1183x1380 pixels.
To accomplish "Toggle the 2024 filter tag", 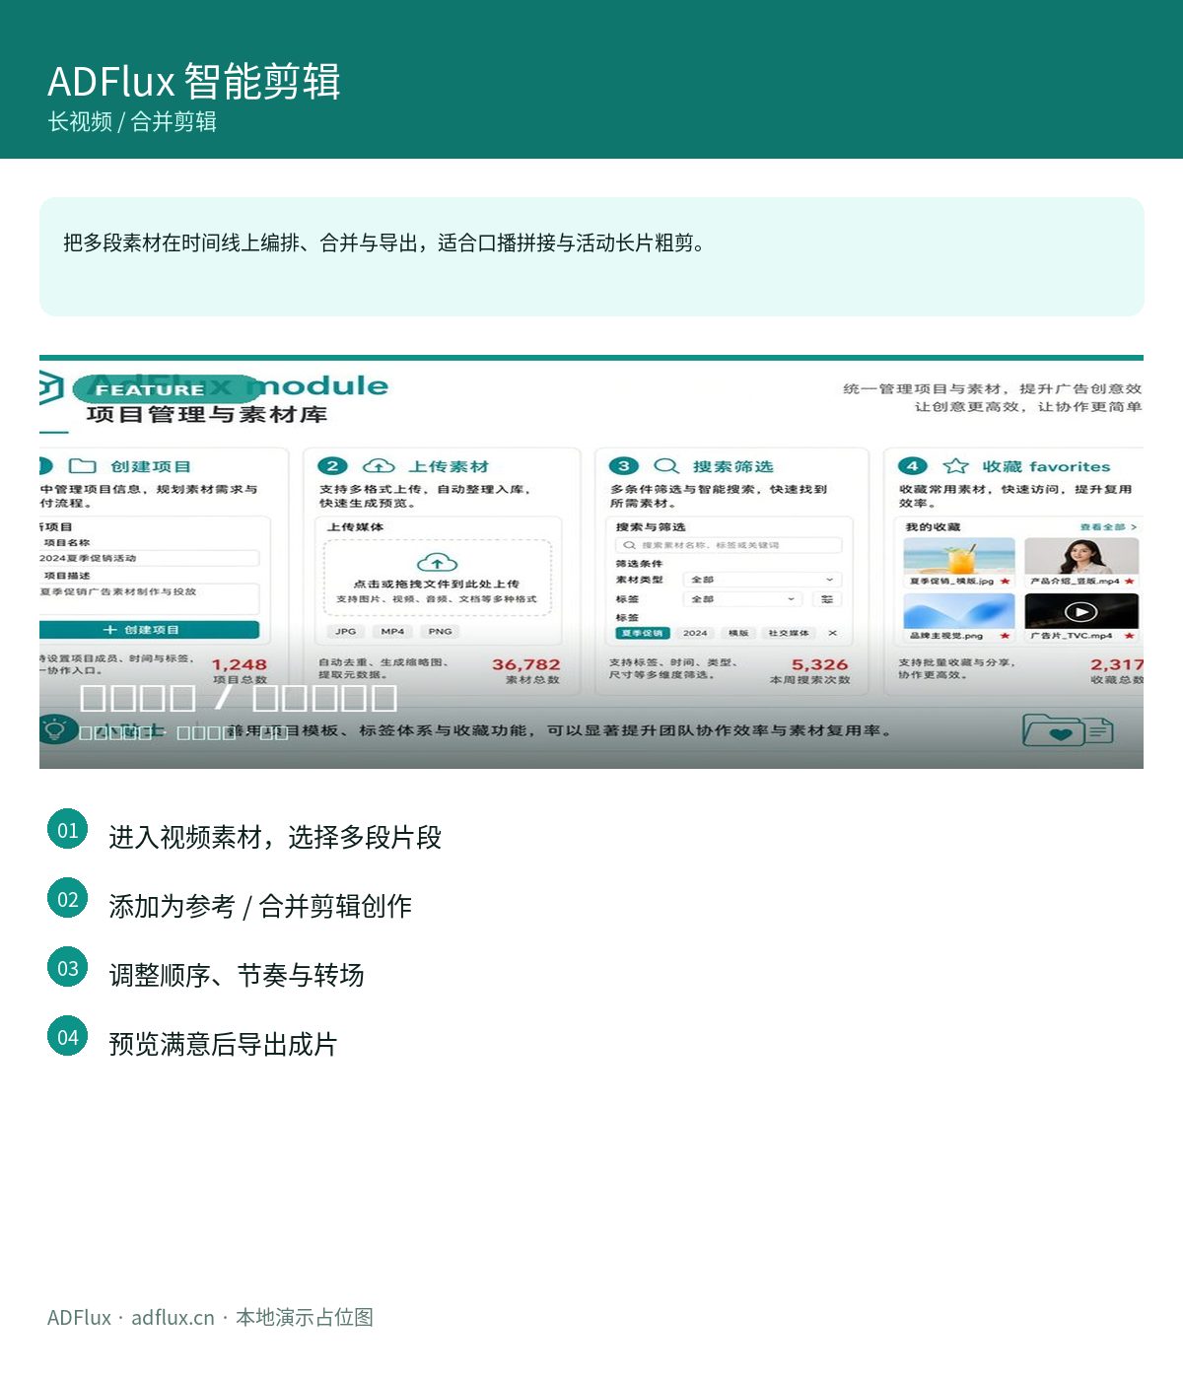I will [695, 633].
